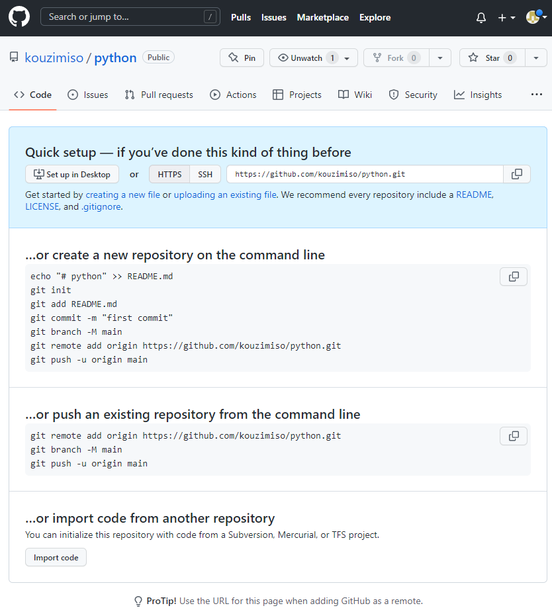
Task: Click the Import code button
Action: pos(56,557)
